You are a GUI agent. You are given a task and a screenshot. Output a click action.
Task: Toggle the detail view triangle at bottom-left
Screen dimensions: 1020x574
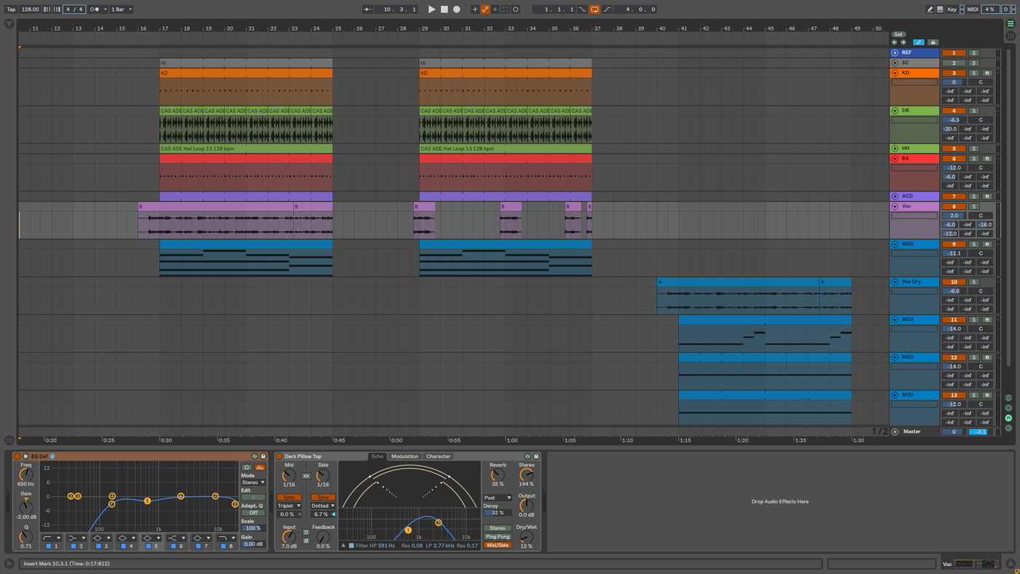(x=9, y=564)
